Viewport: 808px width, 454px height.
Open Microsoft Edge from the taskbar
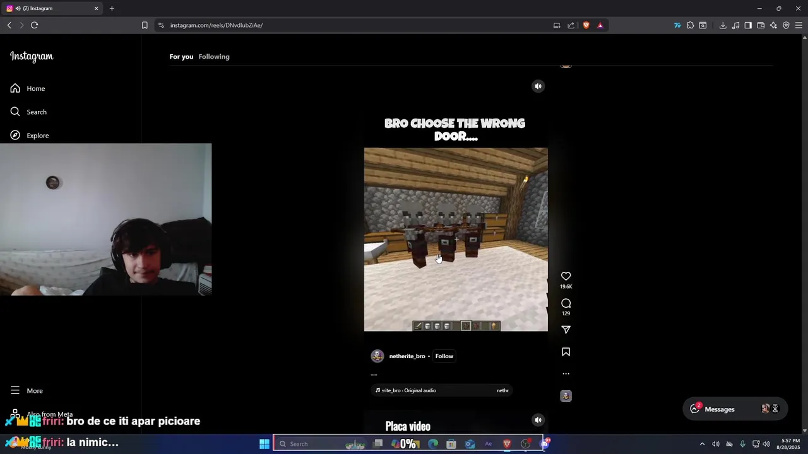pyautogui.click(x=433, y=444)
